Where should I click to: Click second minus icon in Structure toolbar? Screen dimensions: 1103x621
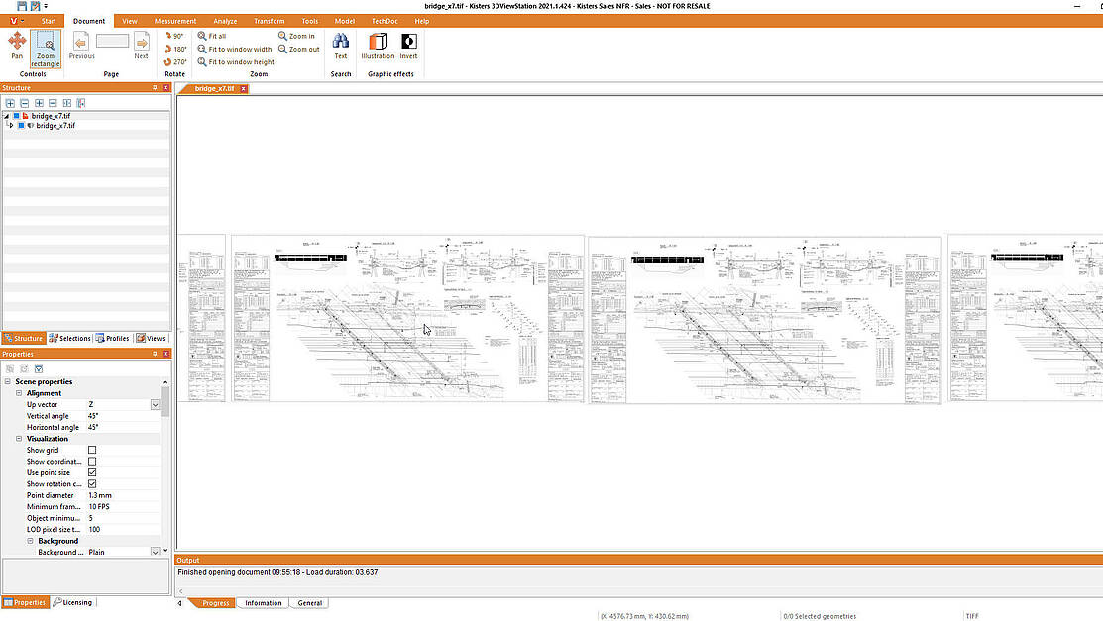tap(53, 103)
